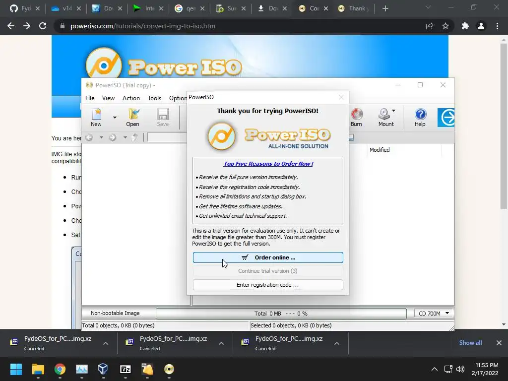Click the volume speaker tray icon
Image resolution: width=508 pixels, height=381 pixels.
point(460,369)
